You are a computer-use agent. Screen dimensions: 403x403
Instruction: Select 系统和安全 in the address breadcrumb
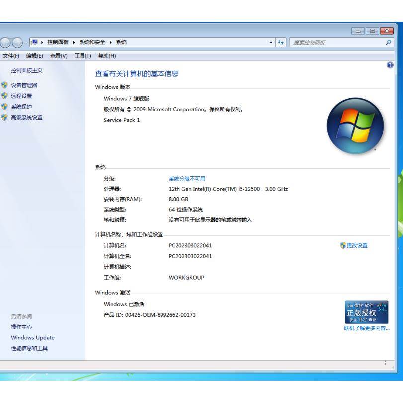(92, 42)
